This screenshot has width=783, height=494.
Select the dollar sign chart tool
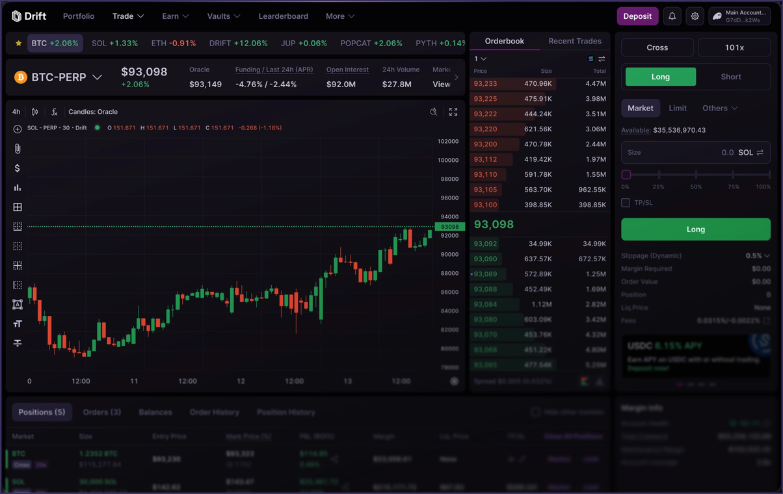point(18,168)
